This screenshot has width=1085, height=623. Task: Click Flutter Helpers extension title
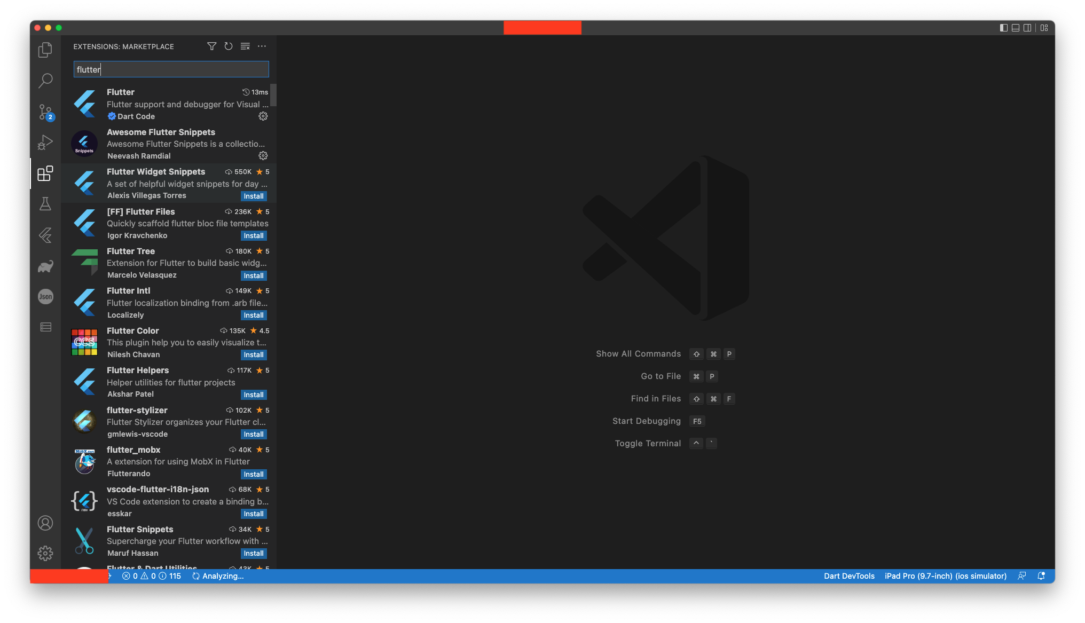(x=138, y=370)
